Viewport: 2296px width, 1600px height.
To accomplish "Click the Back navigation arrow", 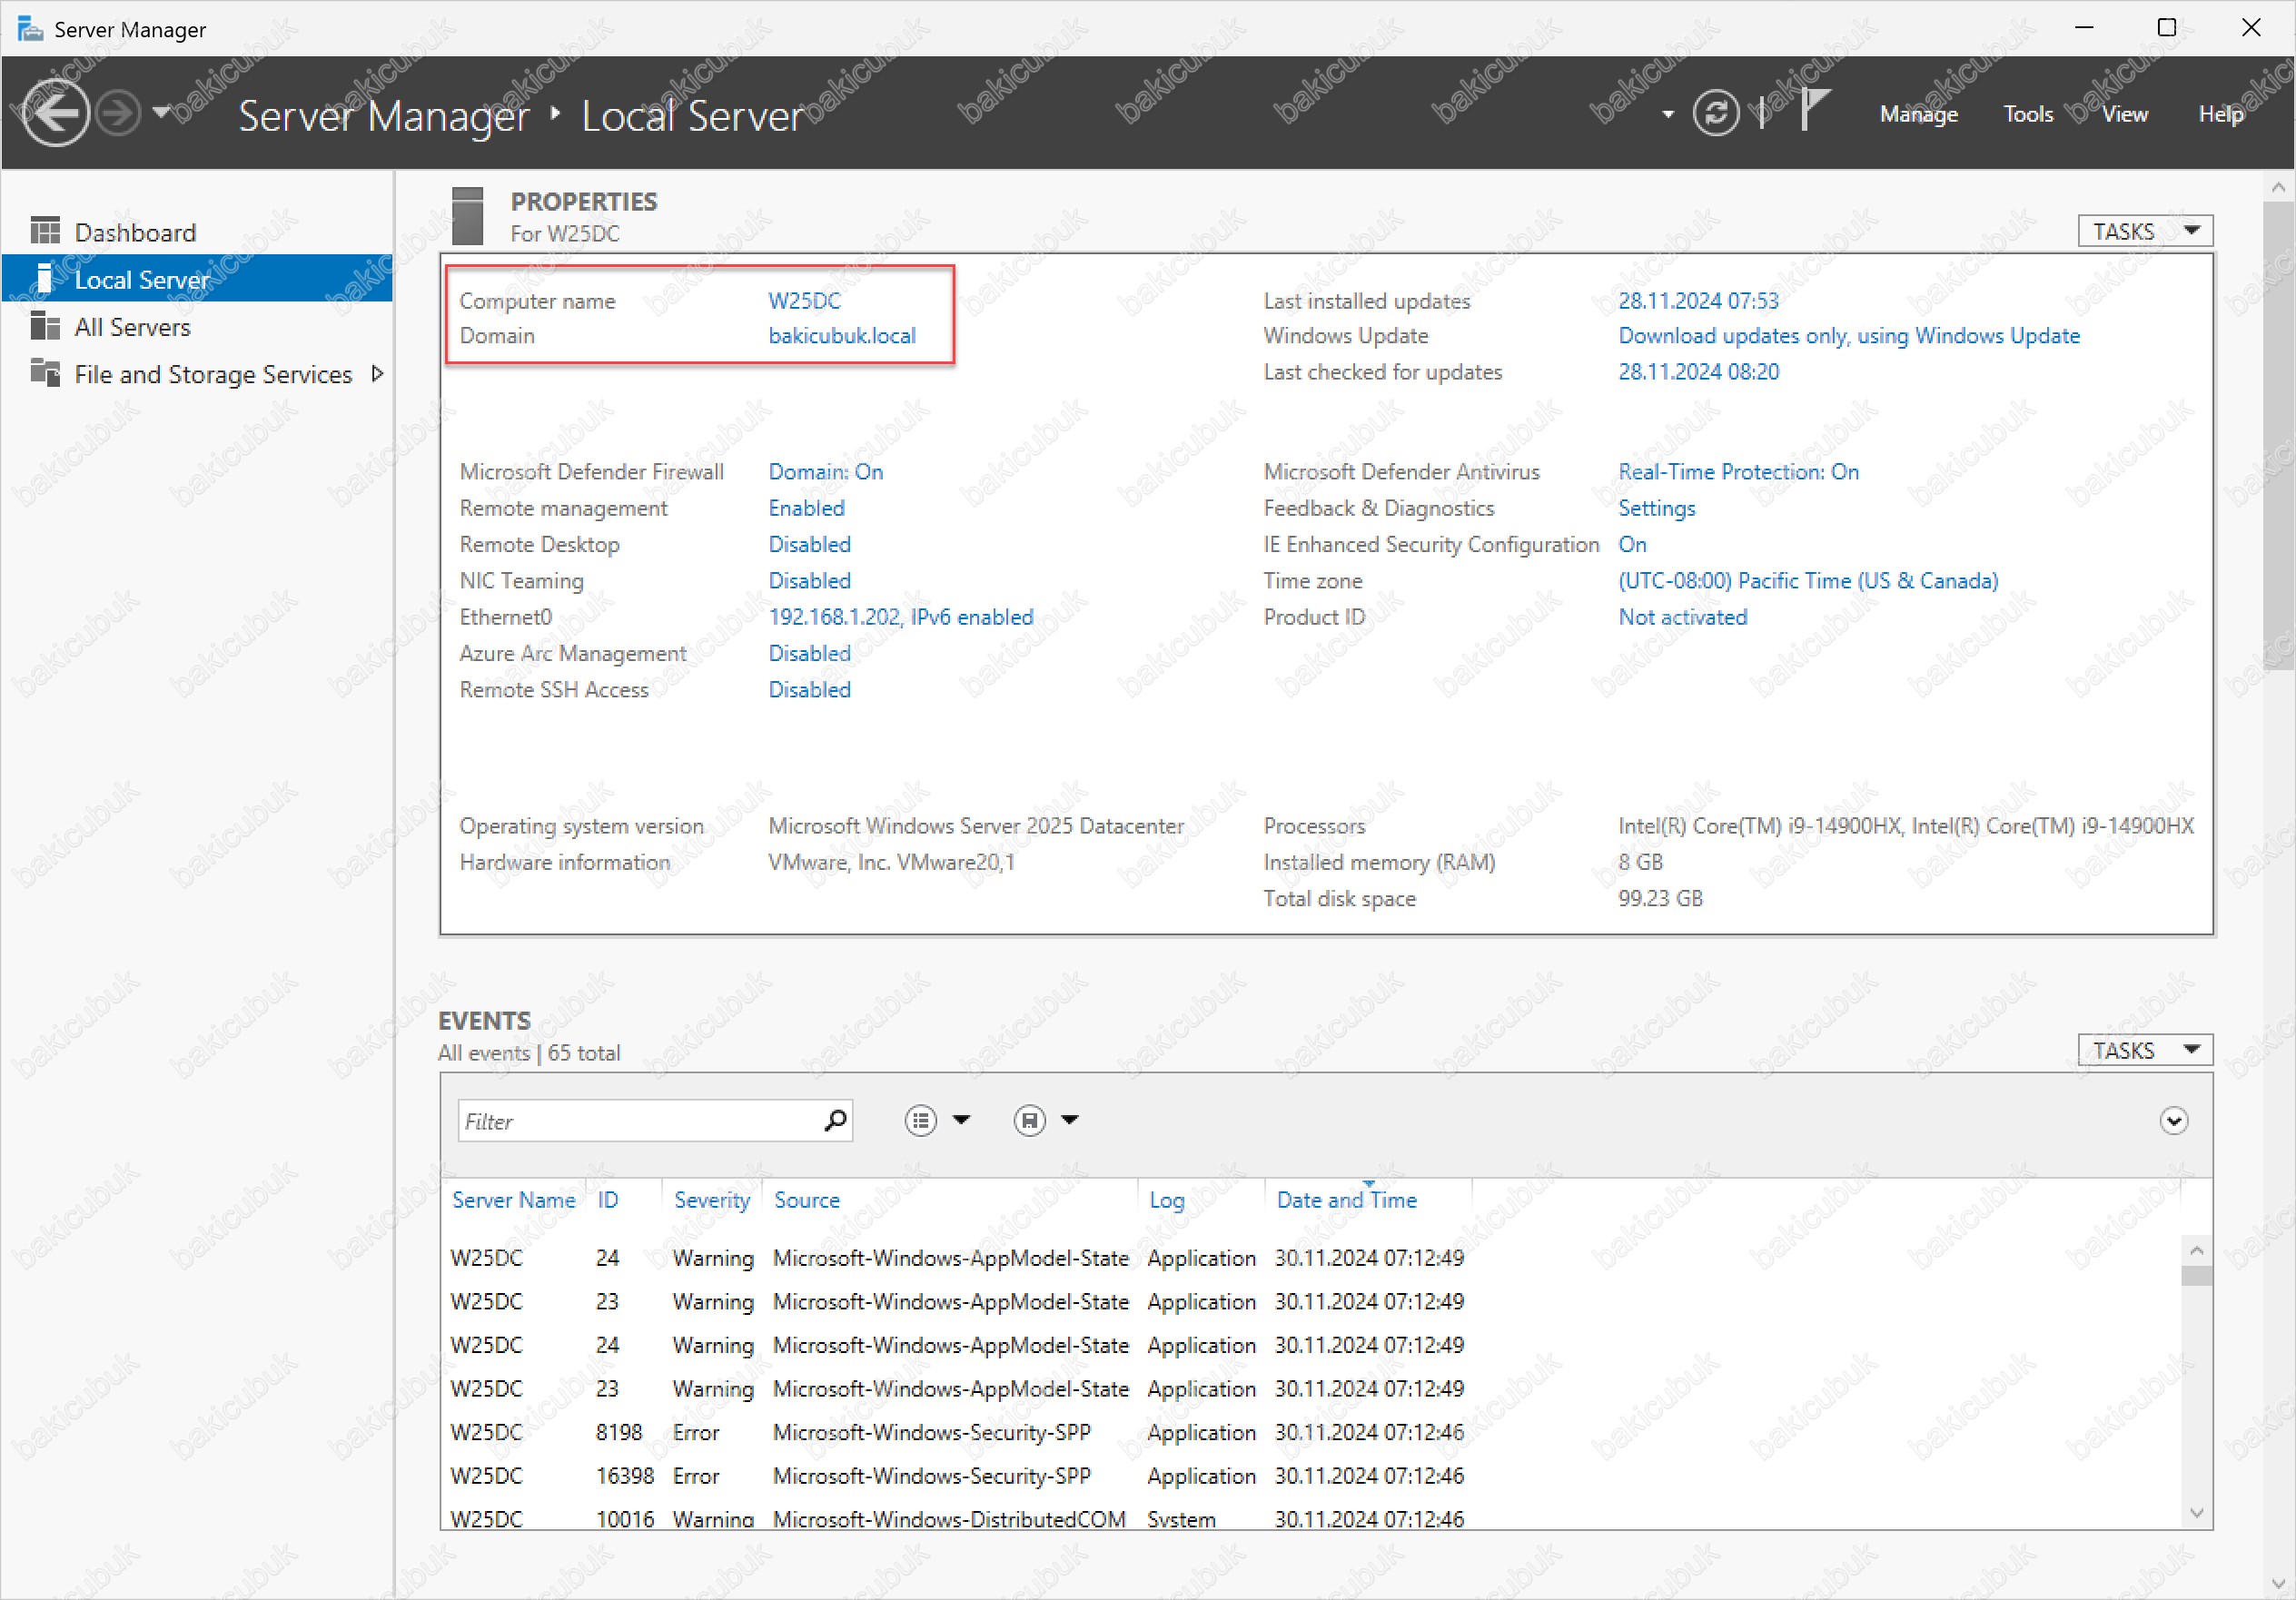I will pyautogui.click(x=55, y=113).
